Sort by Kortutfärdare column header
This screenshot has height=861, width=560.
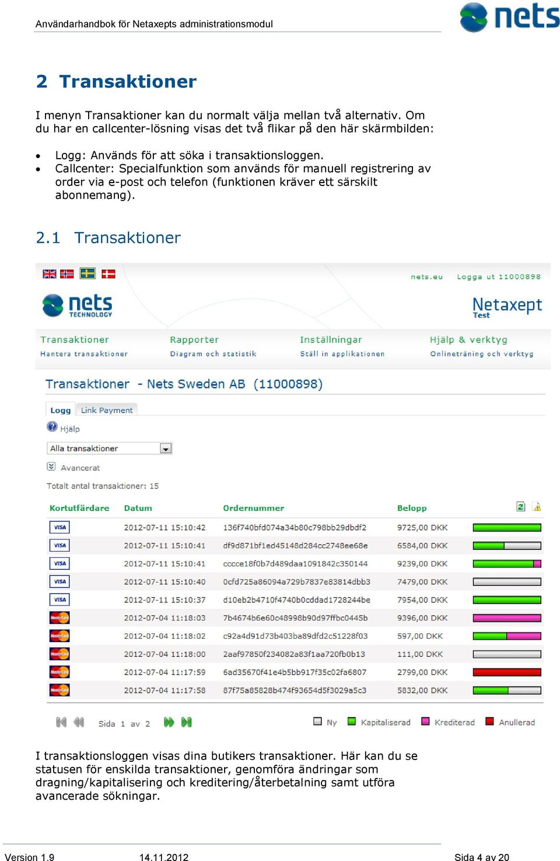[79, 508]
